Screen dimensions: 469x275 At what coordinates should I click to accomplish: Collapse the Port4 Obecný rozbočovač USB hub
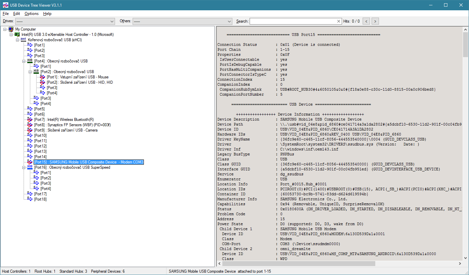(x=24, y=61)
